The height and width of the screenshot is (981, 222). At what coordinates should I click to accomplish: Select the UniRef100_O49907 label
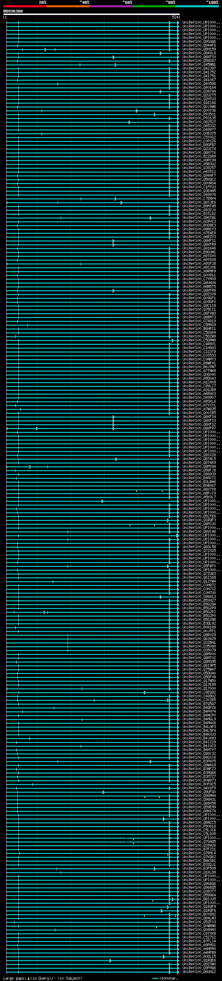(x=199, y=397)
